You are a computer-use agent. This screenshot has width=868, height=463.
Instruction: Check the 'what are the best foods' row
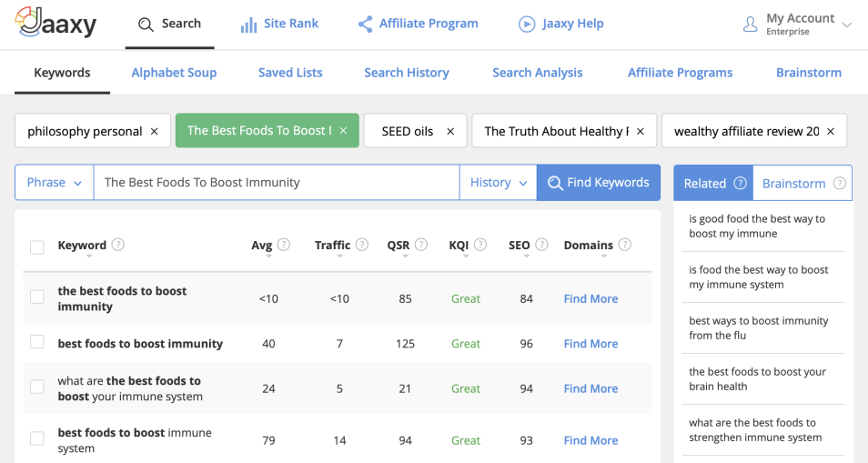click(37, 387)
